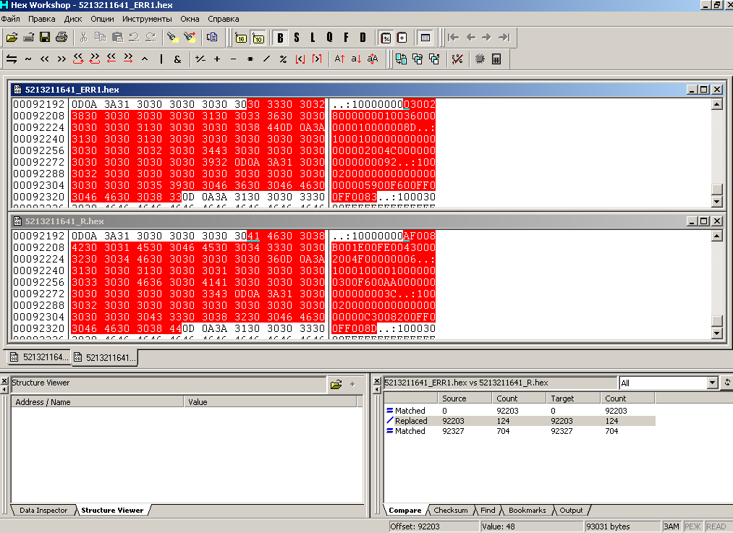This screenshot has height=533, width=733.
Task: Click the checksum generator icon
Action: 457,59
